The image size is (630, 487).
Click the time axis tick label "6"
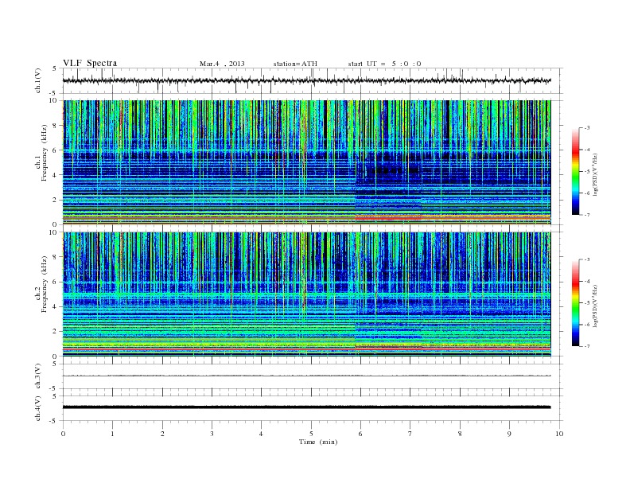360,434
